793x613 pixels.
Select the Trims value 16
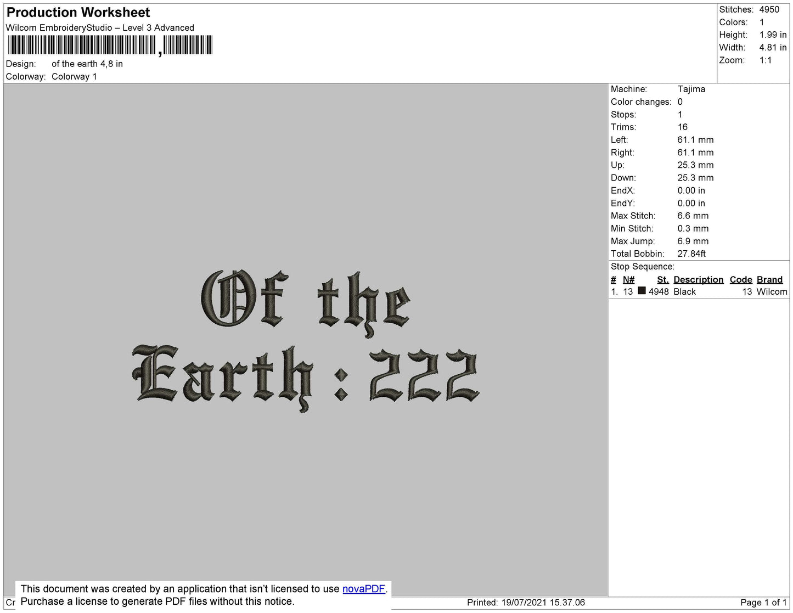click(683, 127)
